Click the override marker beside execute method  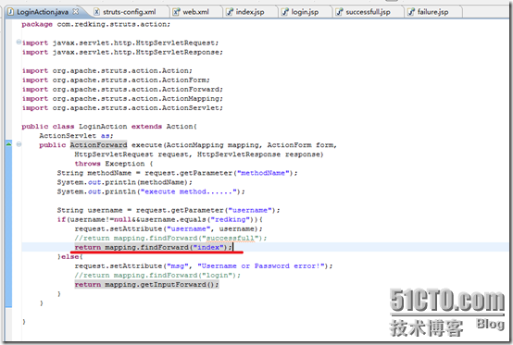pos(9,143)
